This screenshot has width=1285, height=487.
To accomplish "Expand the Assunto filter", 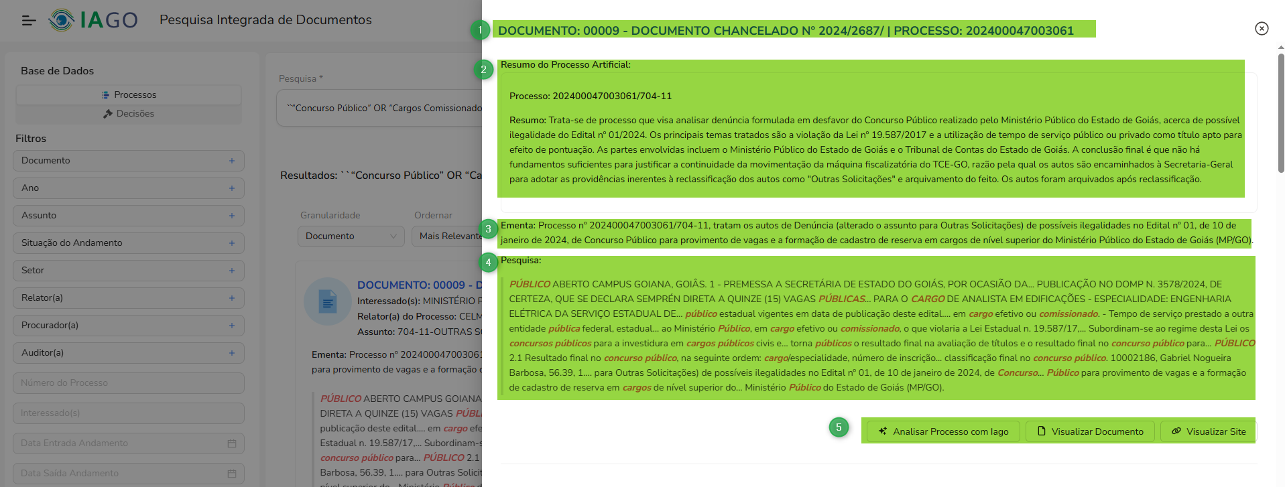I will (x=128, y=216).
